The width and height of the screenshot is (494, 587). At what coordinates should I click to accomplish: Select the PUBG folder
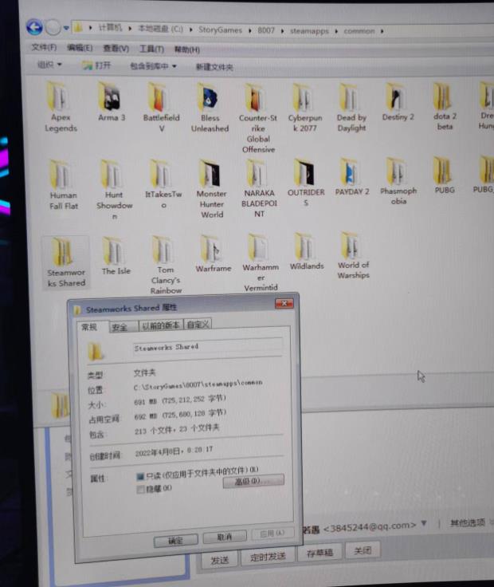pyautogui.click(x=444, y=175)
